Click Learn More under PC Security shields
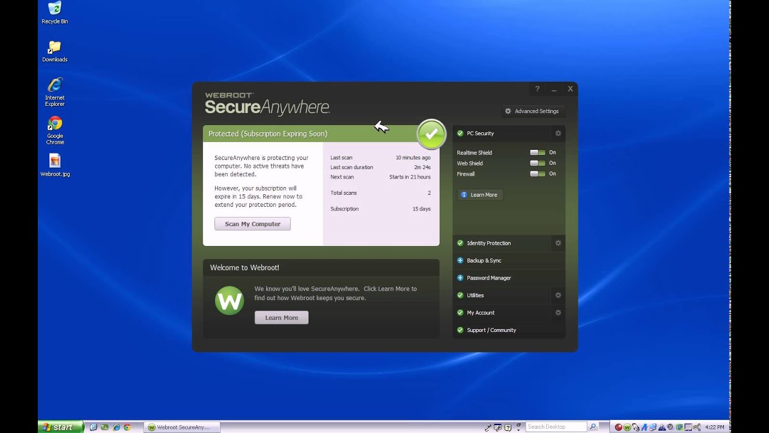Screen dimensions: 769x433 [x=480, y=195]
